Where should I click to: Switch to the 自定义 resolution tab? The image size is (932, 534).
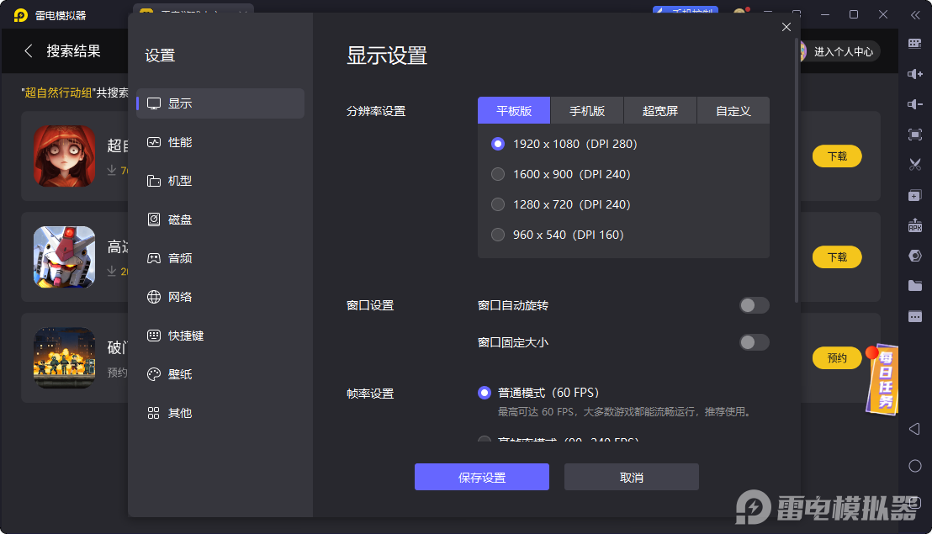733,110
